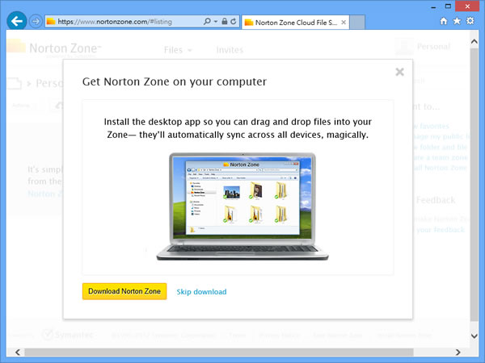Screen dimensions: 485x363
Task: Open a new blank browser tab
Action: pyautogui.click(x=357, y=23)
